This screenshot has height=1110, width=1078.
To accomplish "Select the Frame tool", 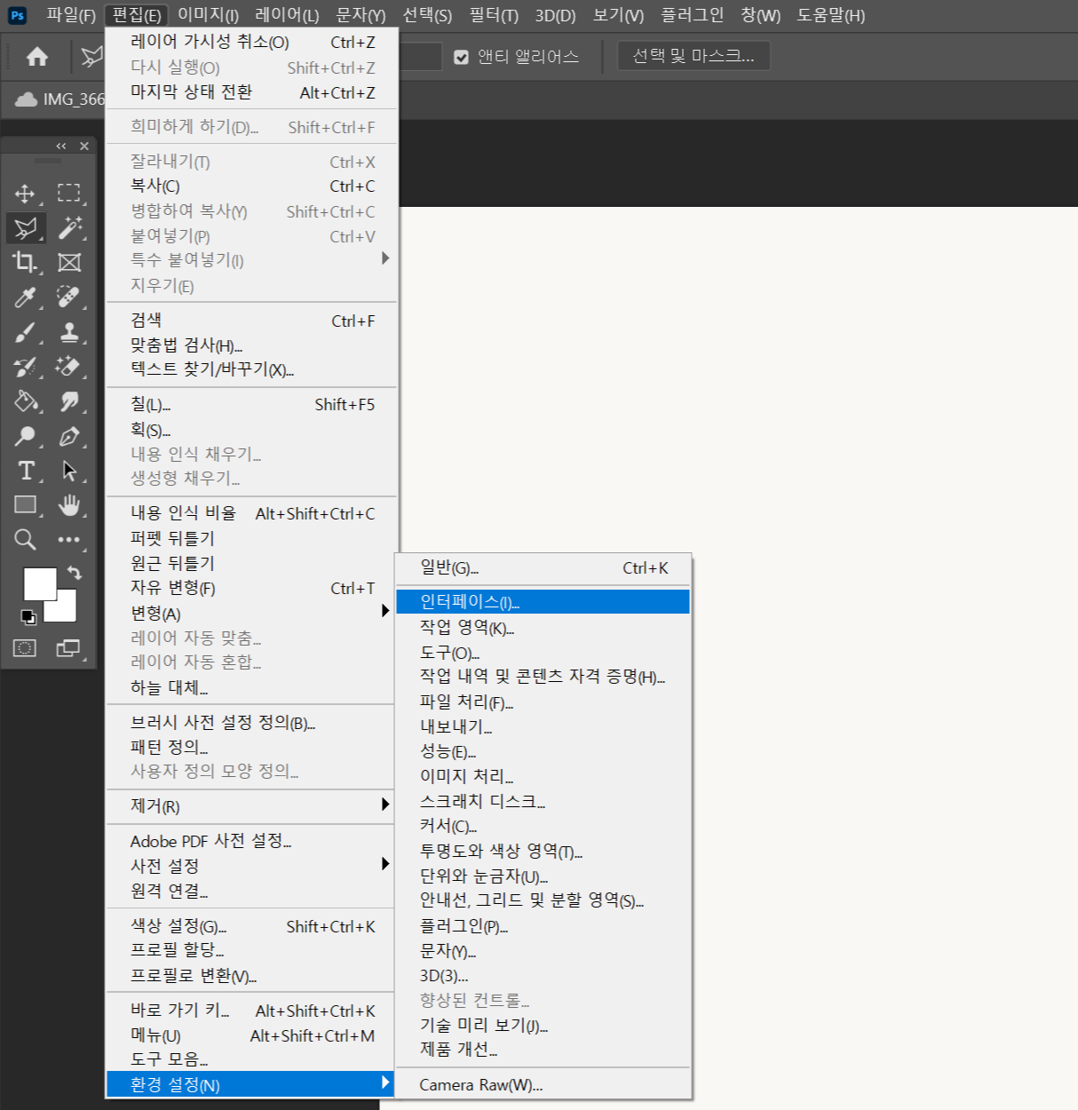I will 69,262.
